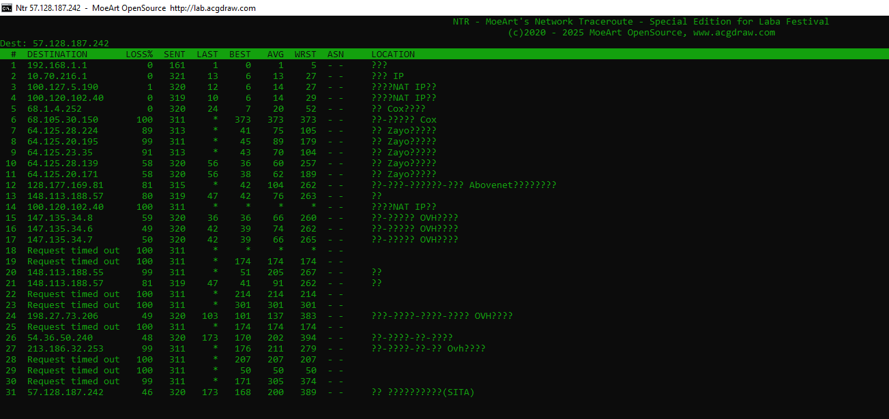Click the DESTINATION column header
The width and height of the screenshot is (889, 419).
[x=57, y=55]
